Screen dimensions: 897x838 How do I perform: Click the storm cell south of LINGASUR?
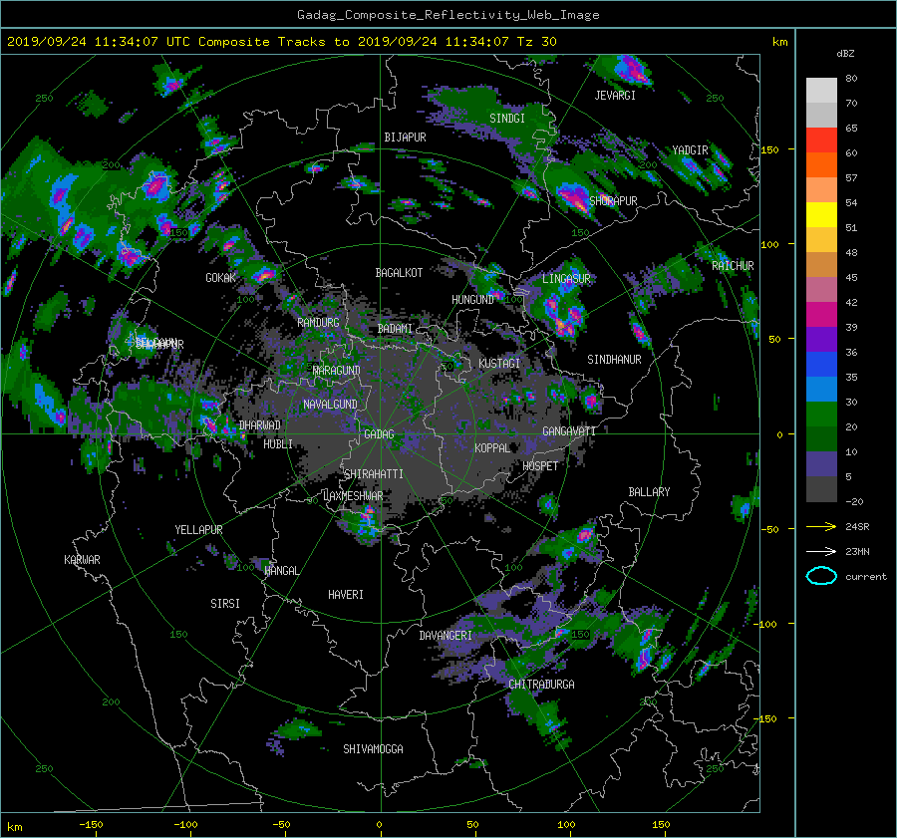(x=565, y=318)
